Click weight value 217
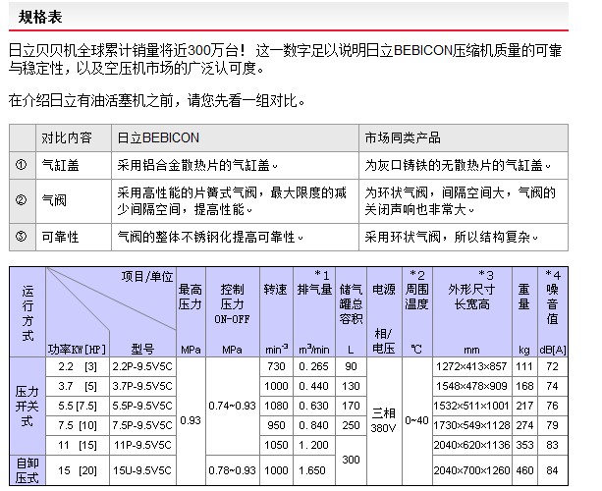602x491 pixels. click(524, 406)
